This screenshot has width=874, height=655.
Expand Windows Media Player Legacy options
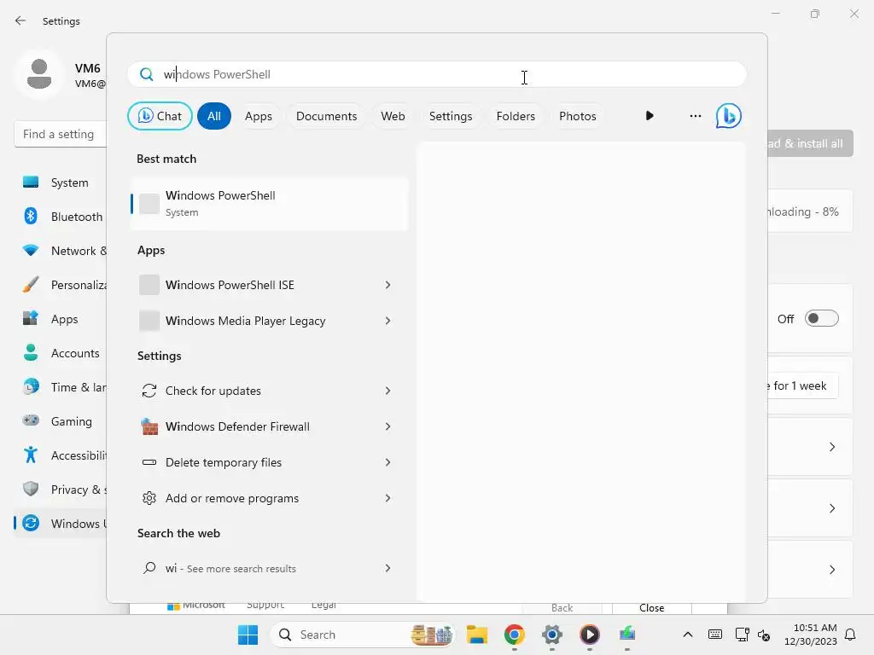(387, 321)
